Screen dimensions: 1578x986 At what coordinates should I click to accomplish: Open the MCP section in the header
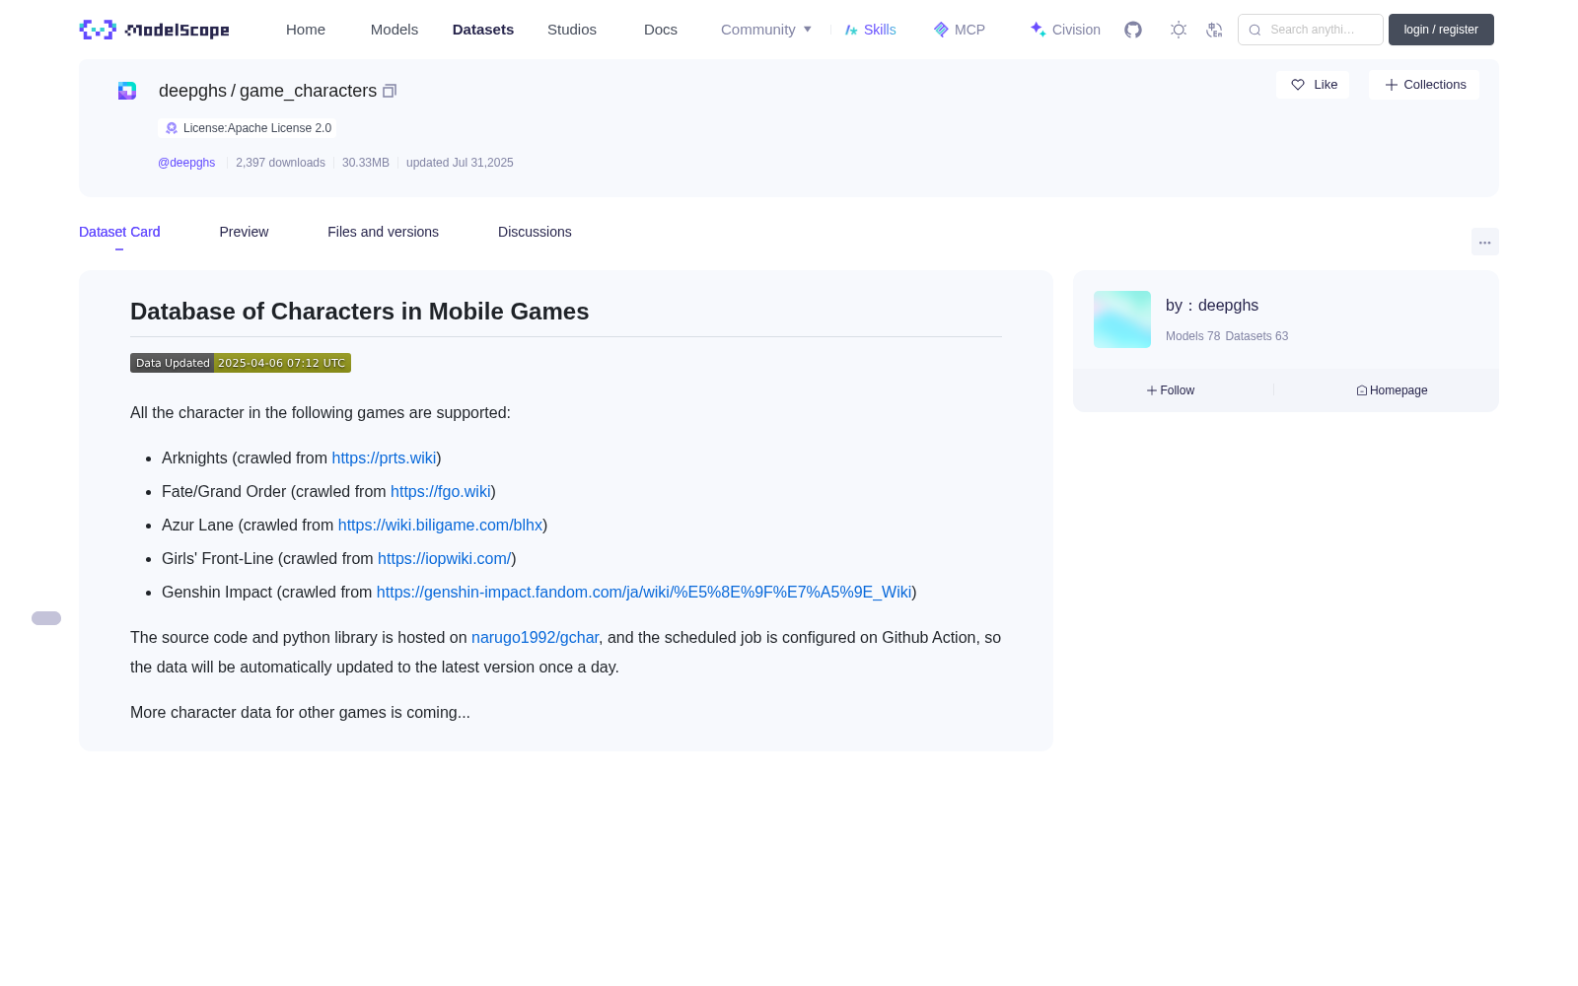tap(959, 30)
